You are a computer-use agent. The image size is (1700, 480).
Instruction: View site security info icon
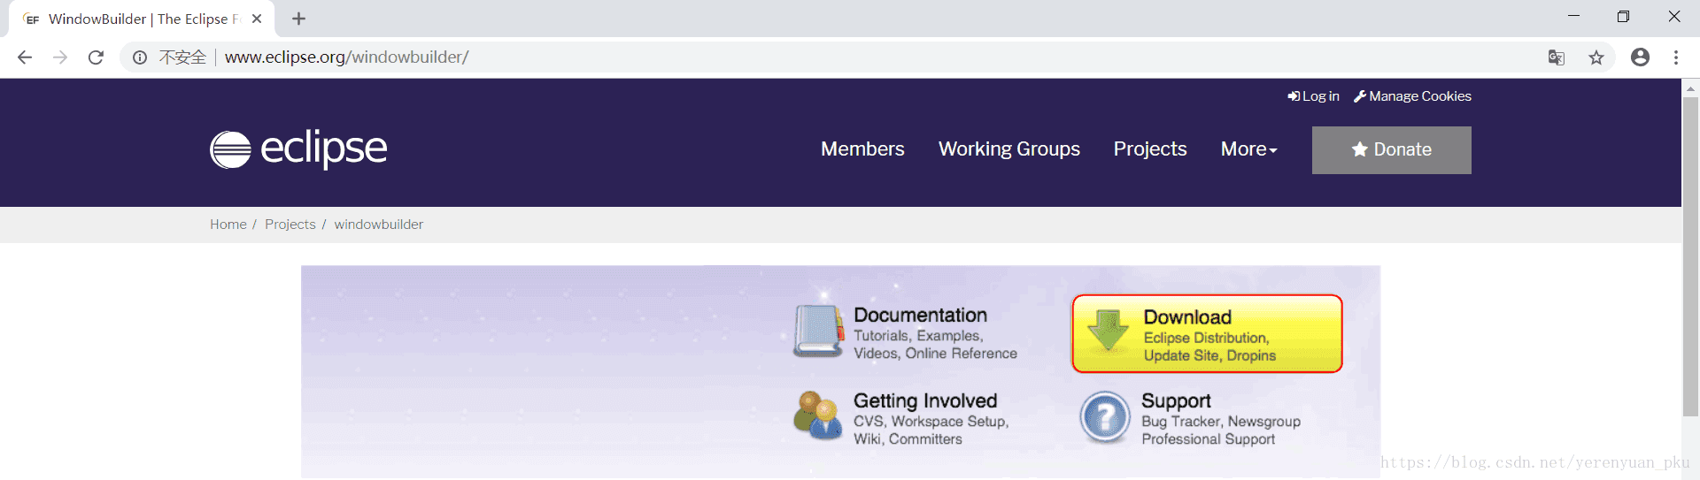[x=140, y=57]
